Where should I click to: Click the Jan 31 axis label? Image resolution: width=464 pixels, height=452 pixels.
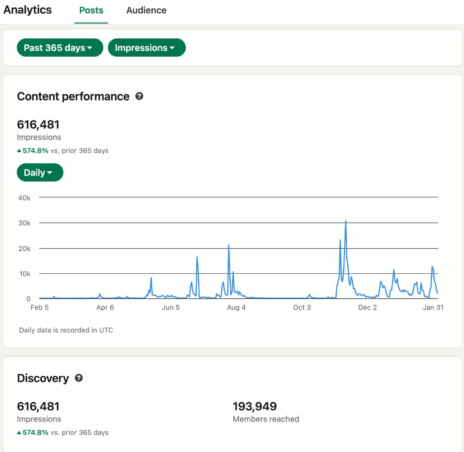click(433, 308)
